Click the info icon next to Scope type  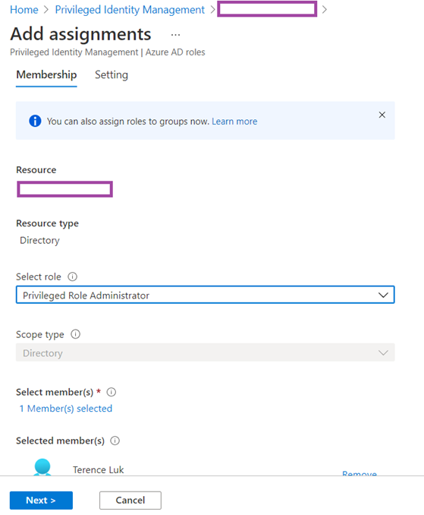pos(75,334)
